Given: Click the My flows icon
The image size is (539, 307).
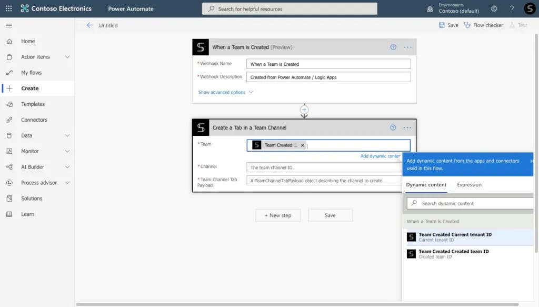Looking at the screenshot, I should click(x=9, y=73).
